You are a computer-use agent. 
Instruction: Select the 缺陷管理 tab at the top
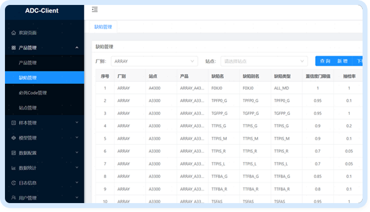click(x=103, y=28)
